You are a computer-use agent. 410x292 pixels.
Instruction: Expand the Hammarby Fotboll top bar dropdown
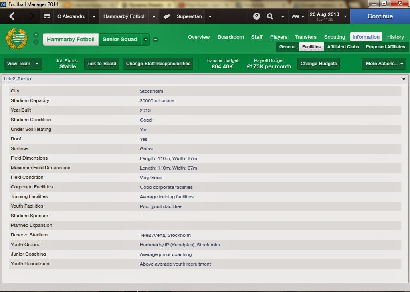154,16
